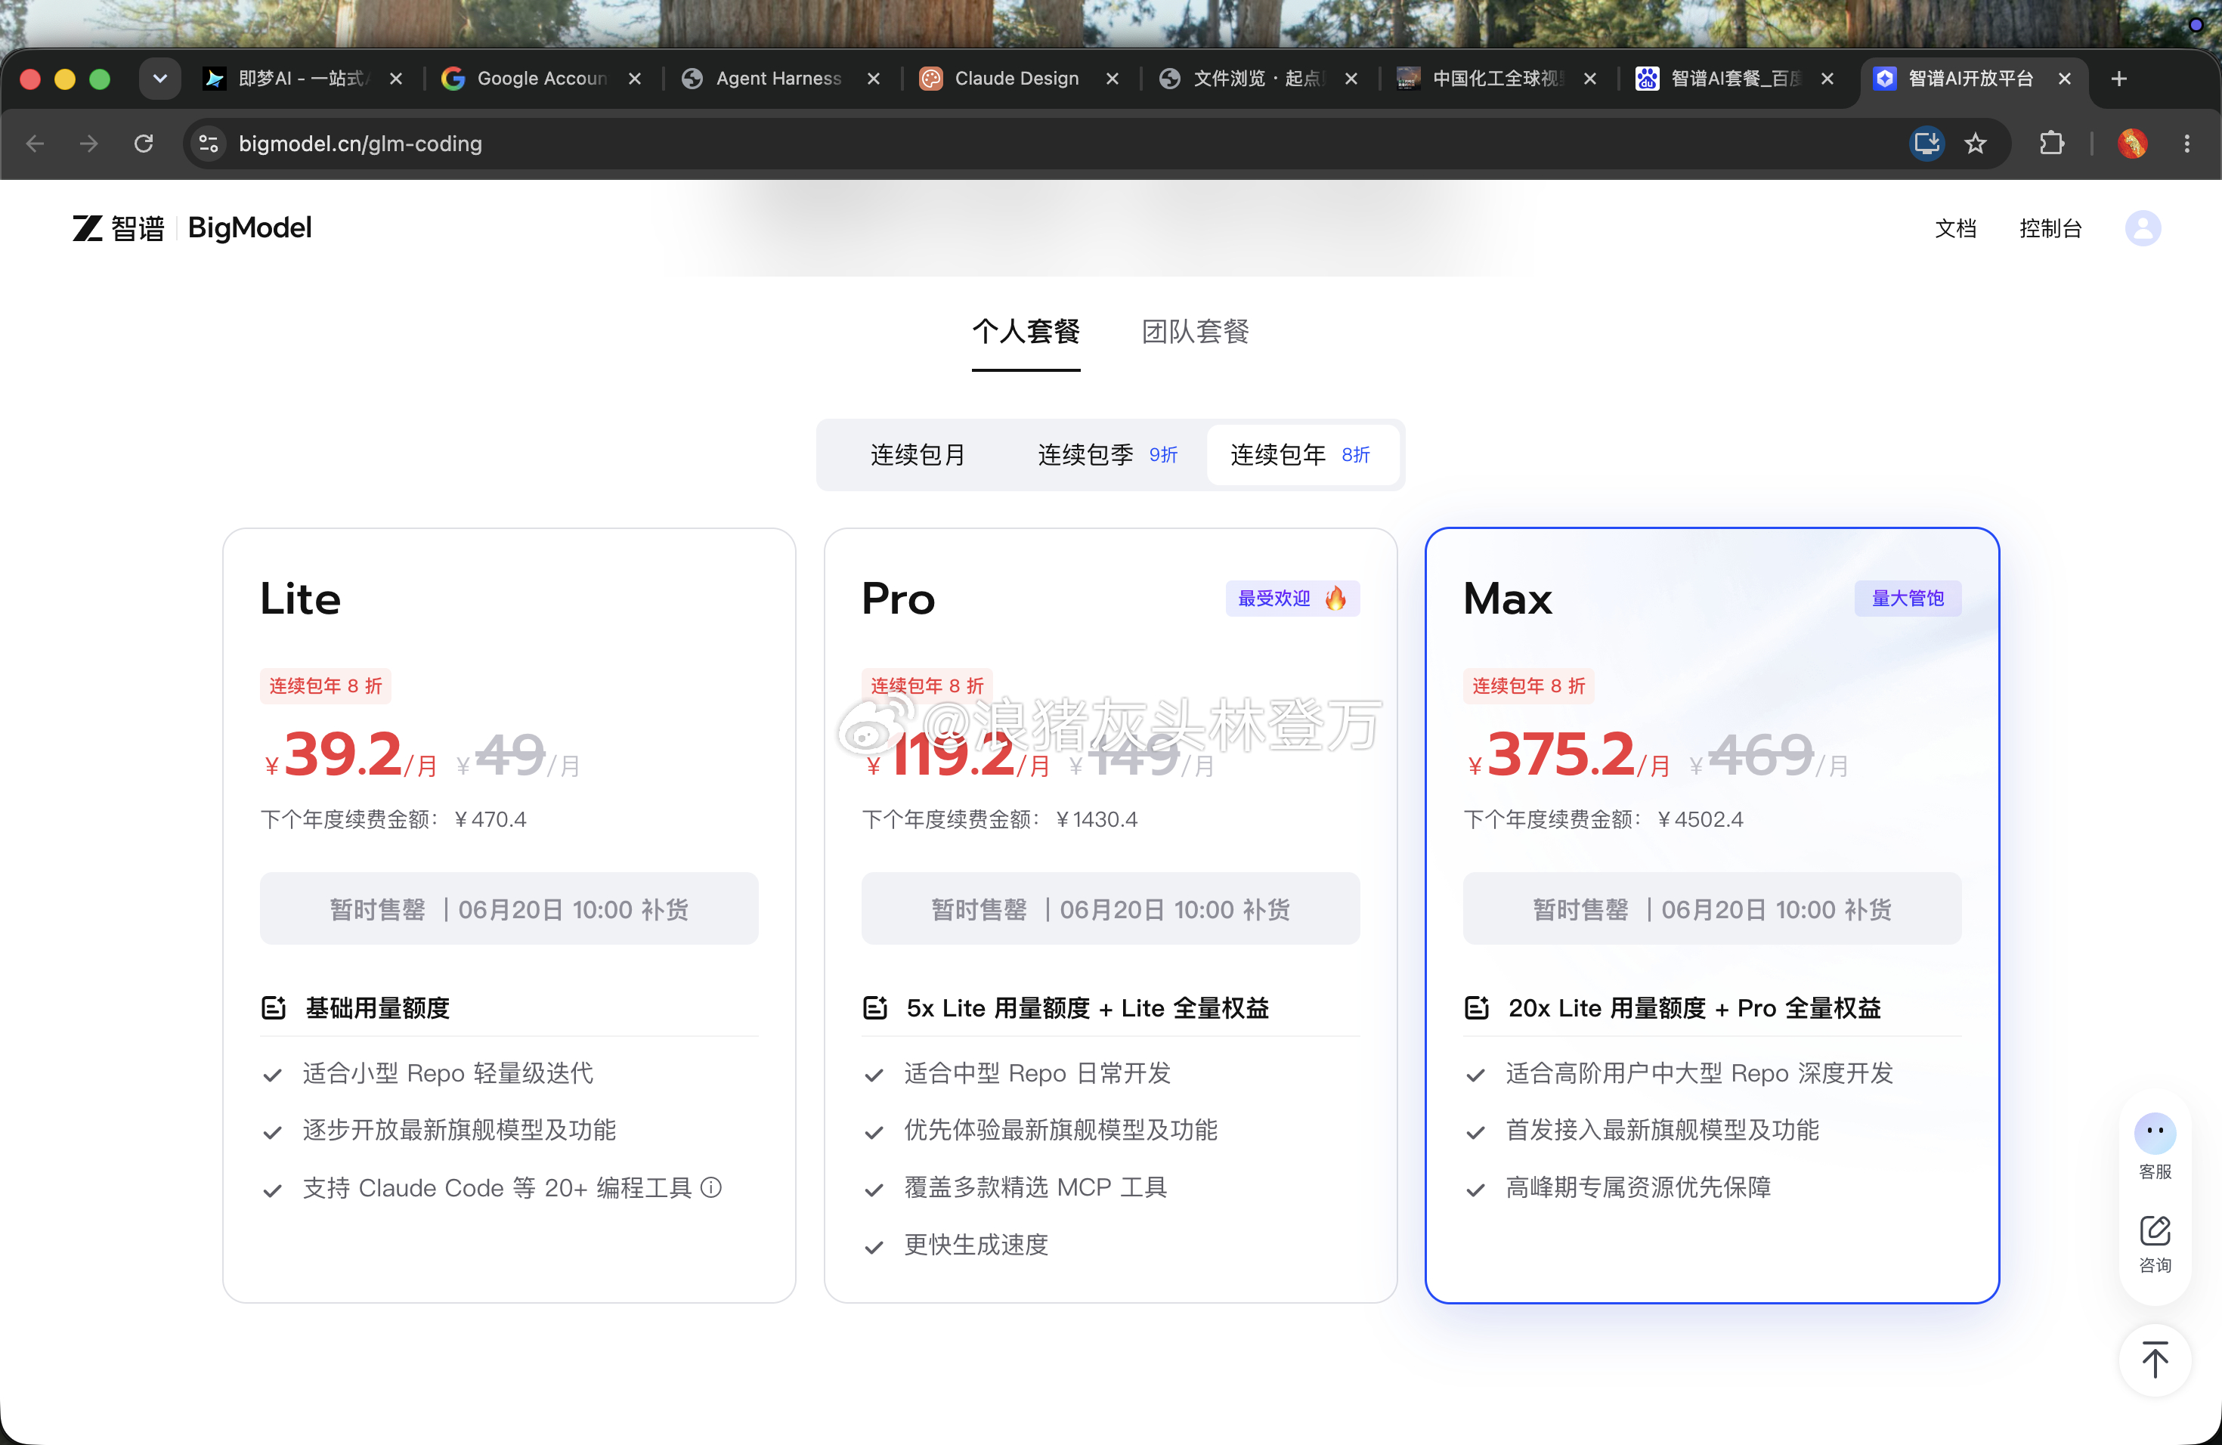Click the 量大管饱 badge on Max
The image size is (2222, 1445).
tap(1908, 599)
